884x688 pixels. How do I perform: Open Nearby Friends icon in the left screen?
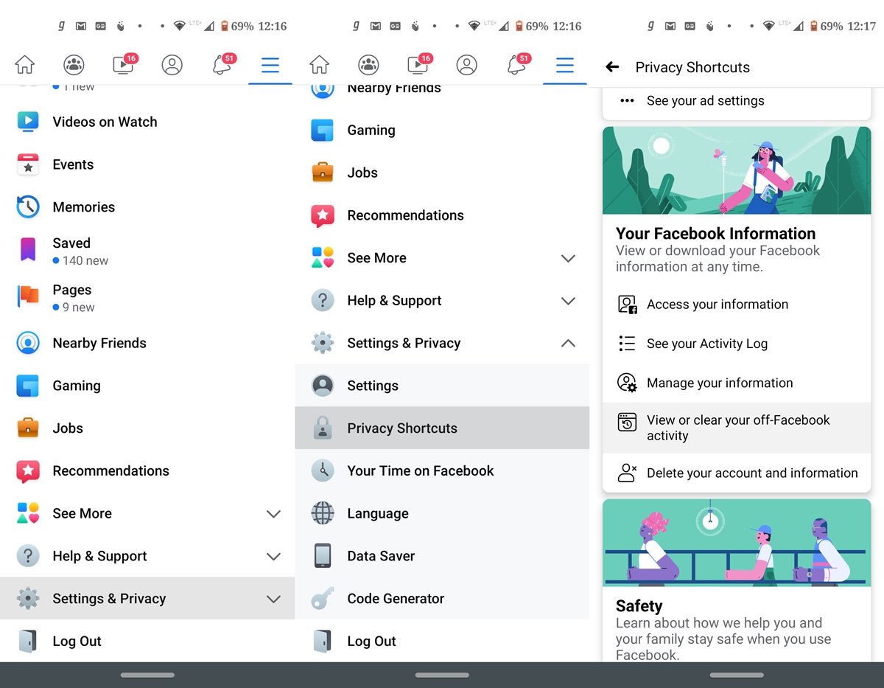pyautogui.click(x=28, y=343)
